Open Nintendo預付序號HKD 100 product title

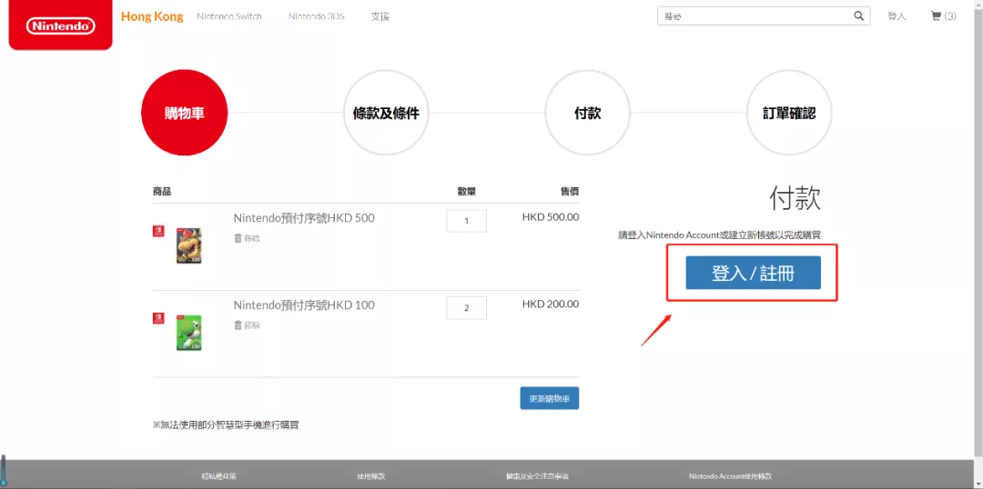click(304, 304)
